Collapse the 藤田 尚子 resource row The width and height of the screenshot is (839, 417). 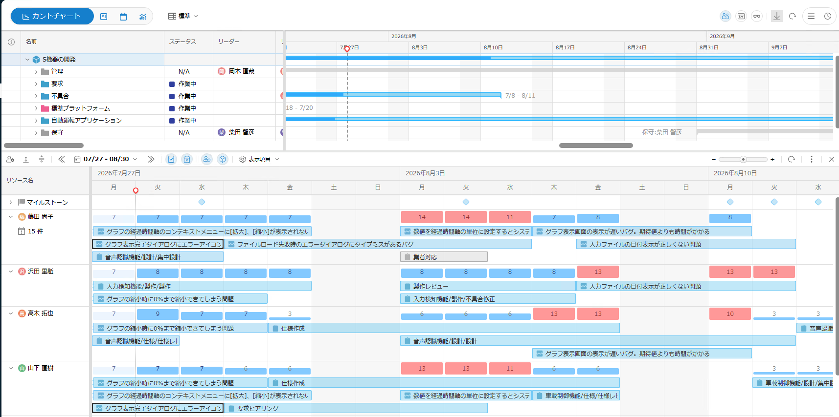coord(11,217)
